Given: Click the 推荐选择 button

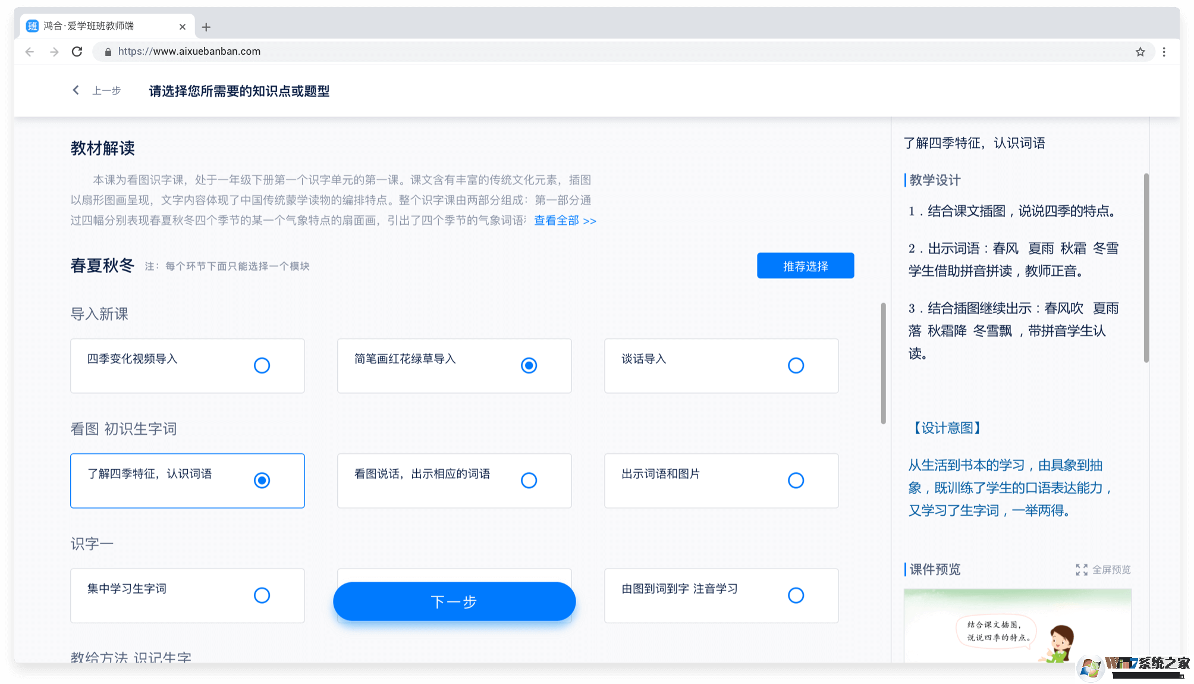Looking at the screenshot, I should tap(805, 266).
